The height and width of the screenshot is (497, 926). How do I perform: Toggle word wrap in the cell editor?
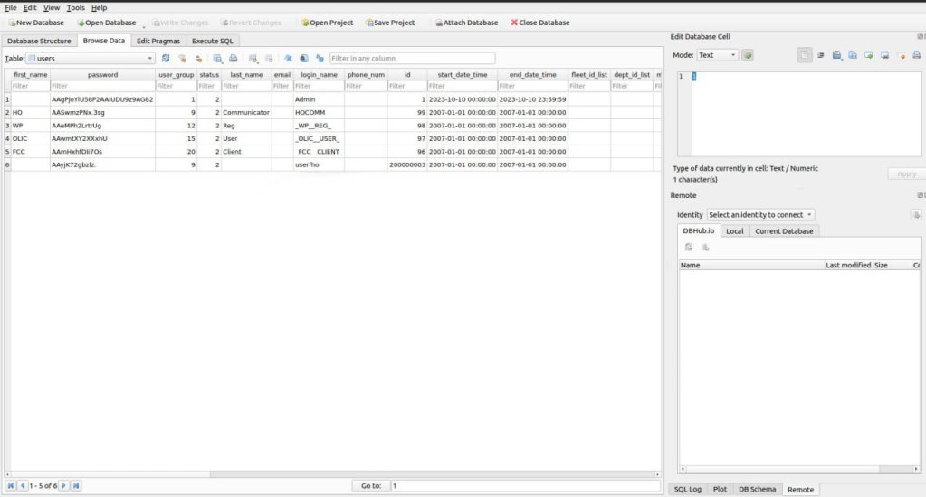coord(821,55)
